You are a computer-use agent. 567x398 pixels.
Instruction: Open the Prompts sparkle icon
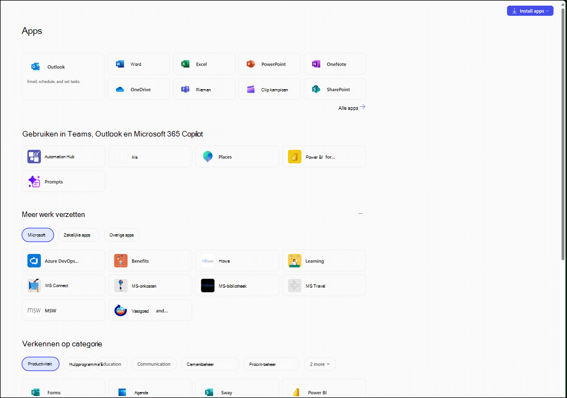coord(34,182)
